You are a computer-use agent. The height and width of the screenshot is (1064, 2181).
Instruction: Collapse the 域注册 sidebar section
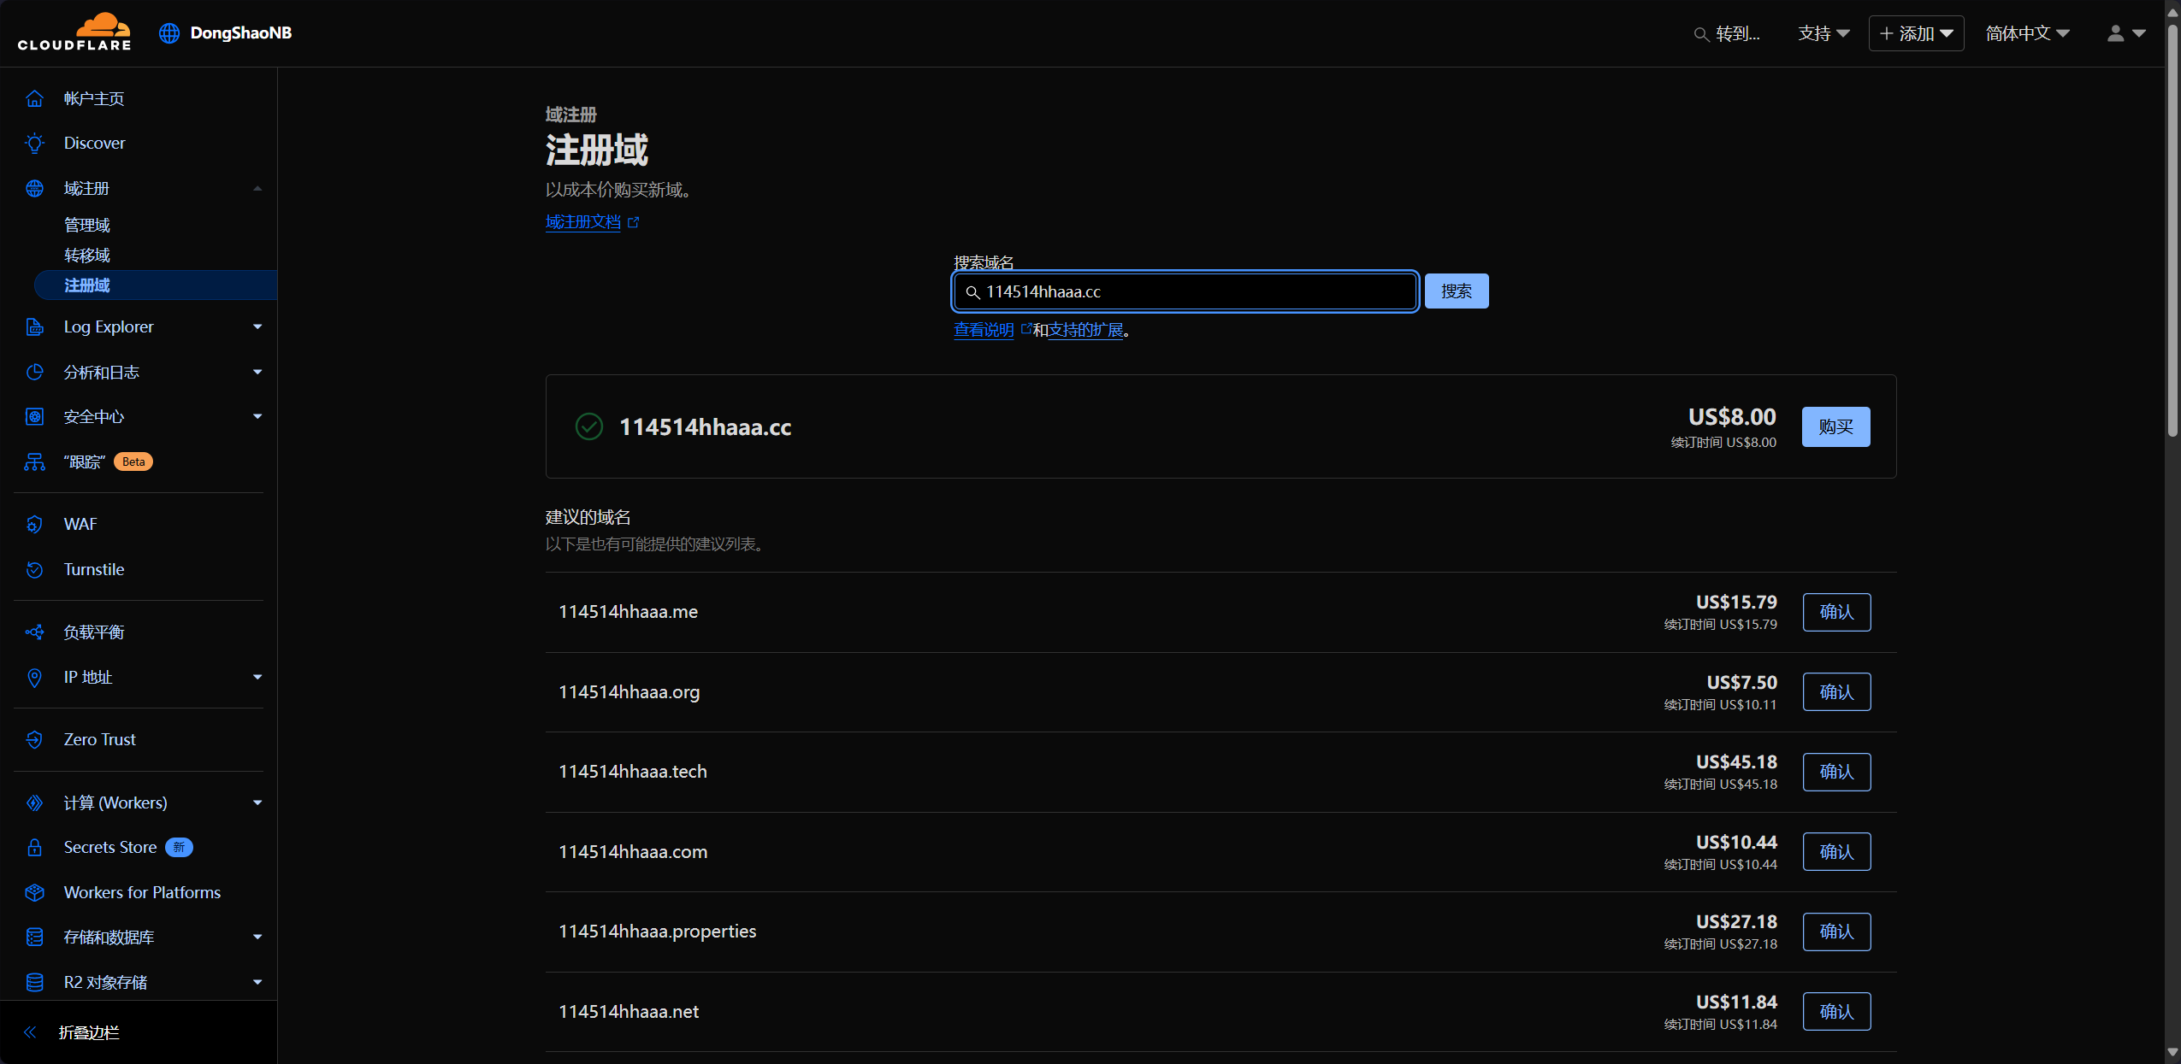tap(257, 188)
